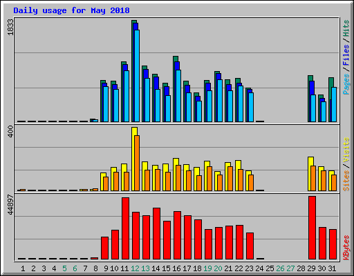Click the 1833 hits axis value
Image resolution: width=354 pixels, height=276 pixels.
[10, 27]
